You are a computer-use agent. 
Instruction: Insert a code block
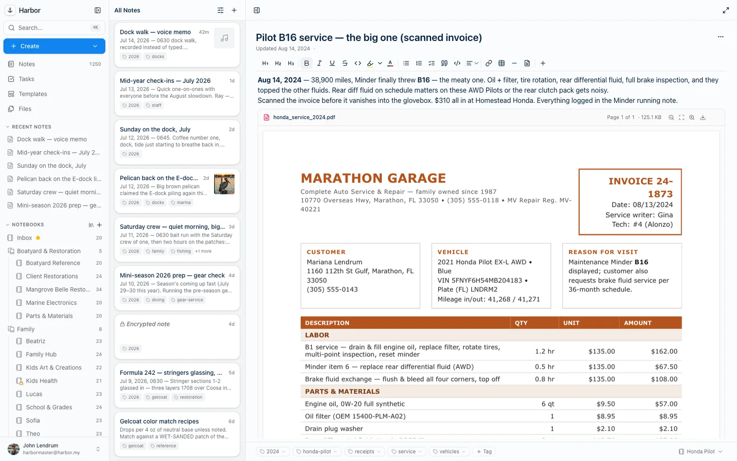click(x=457, y=63)
